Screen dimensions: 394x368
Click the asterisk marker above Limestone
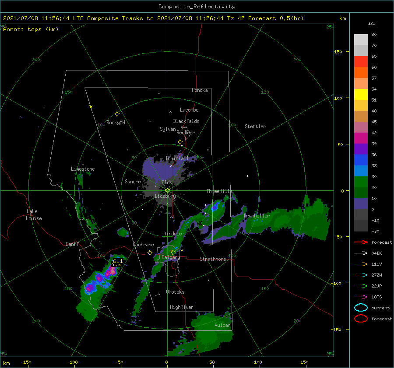(x=83, y=165)
